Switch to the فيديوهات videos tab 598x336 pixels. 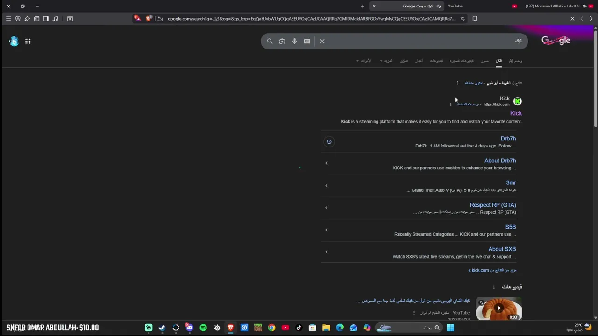click(x=436, y=61)
